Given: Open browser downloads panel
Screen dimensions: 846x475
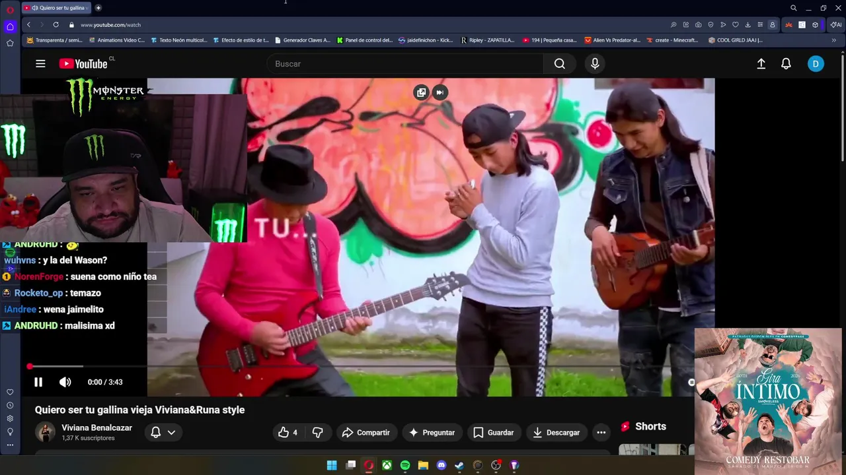Looking at the screenshot, I should pyautogui.click(x=748, y=24).
